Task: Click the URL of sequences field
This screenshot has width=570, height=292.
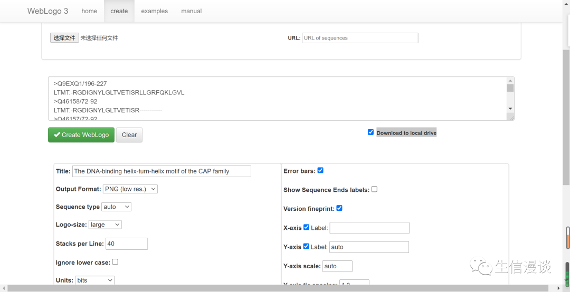Action: coord(359,38)
